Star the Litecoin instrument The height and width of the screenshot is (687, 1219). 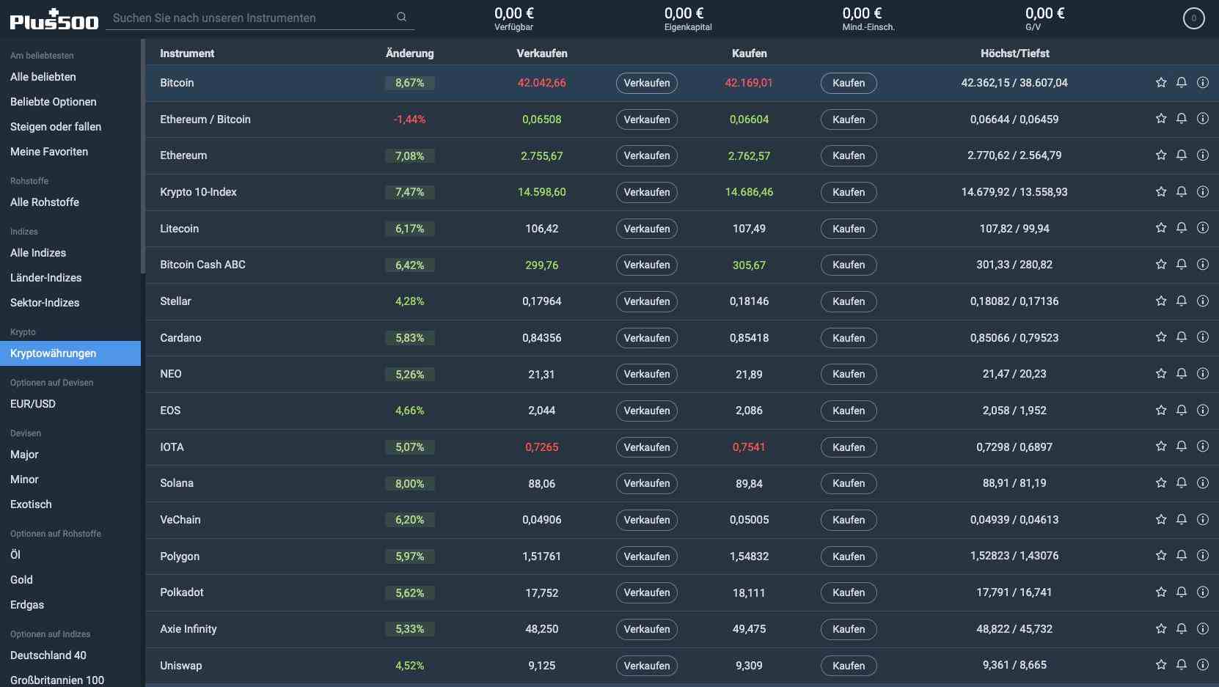tap(1161, 228)
